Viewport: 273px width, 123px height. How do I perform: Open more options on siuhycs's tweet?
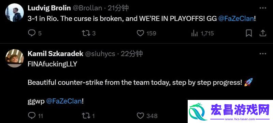[263, 54]
